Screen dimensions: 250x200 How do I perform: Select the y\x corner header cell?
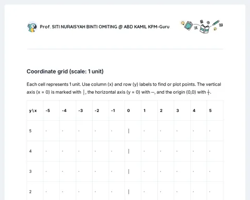click(x=35, y=110)
